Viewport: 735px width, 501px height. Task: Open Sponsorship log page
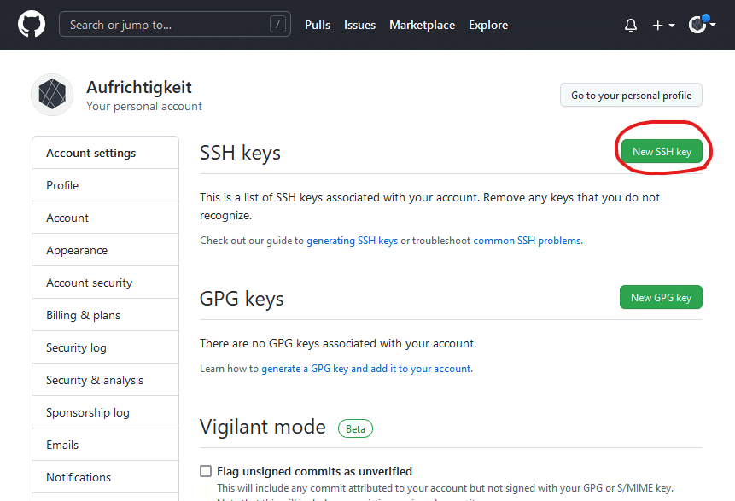(x=106, y=412)
